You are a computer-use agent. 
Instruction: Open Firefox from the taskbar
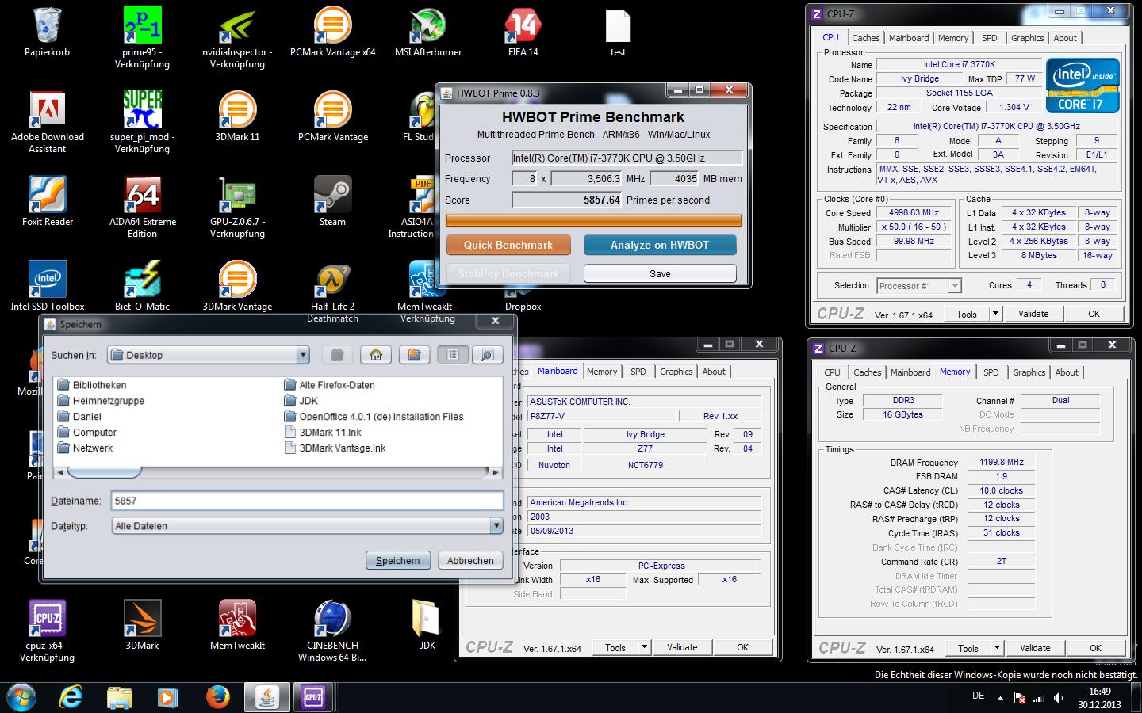[217, 697]
